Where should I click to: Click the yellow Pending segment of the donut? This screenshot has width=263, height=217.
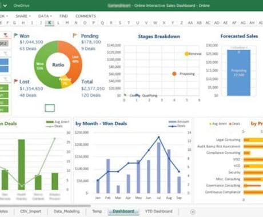[x=66, y=82]
